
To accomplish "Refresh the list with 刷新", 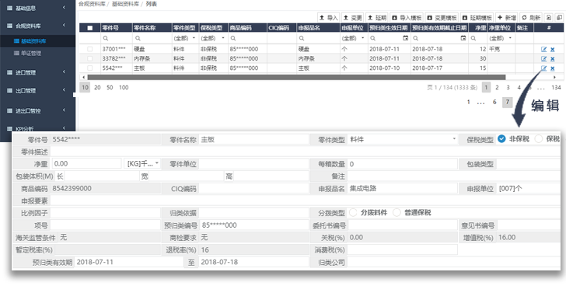I will tap(530, 17).
